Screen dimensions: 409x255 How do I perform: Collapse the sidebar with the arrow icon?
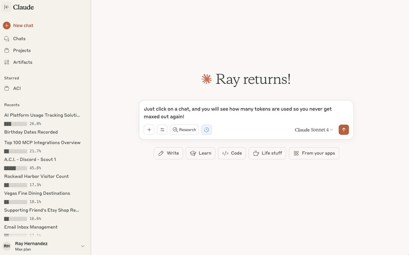coord(7,7)
